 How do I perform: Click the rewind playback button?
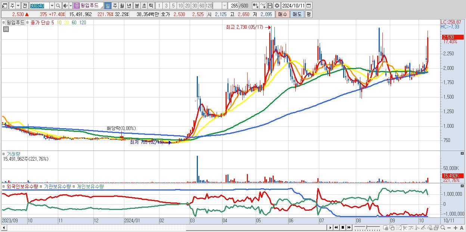point(336,228)
